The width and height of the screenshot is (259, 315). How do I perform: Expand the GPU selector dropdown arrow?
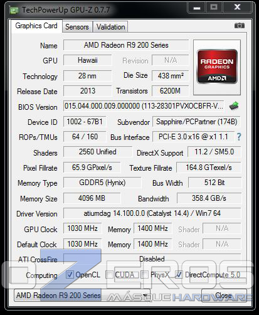pyautogui.click(x=145, y=295)
